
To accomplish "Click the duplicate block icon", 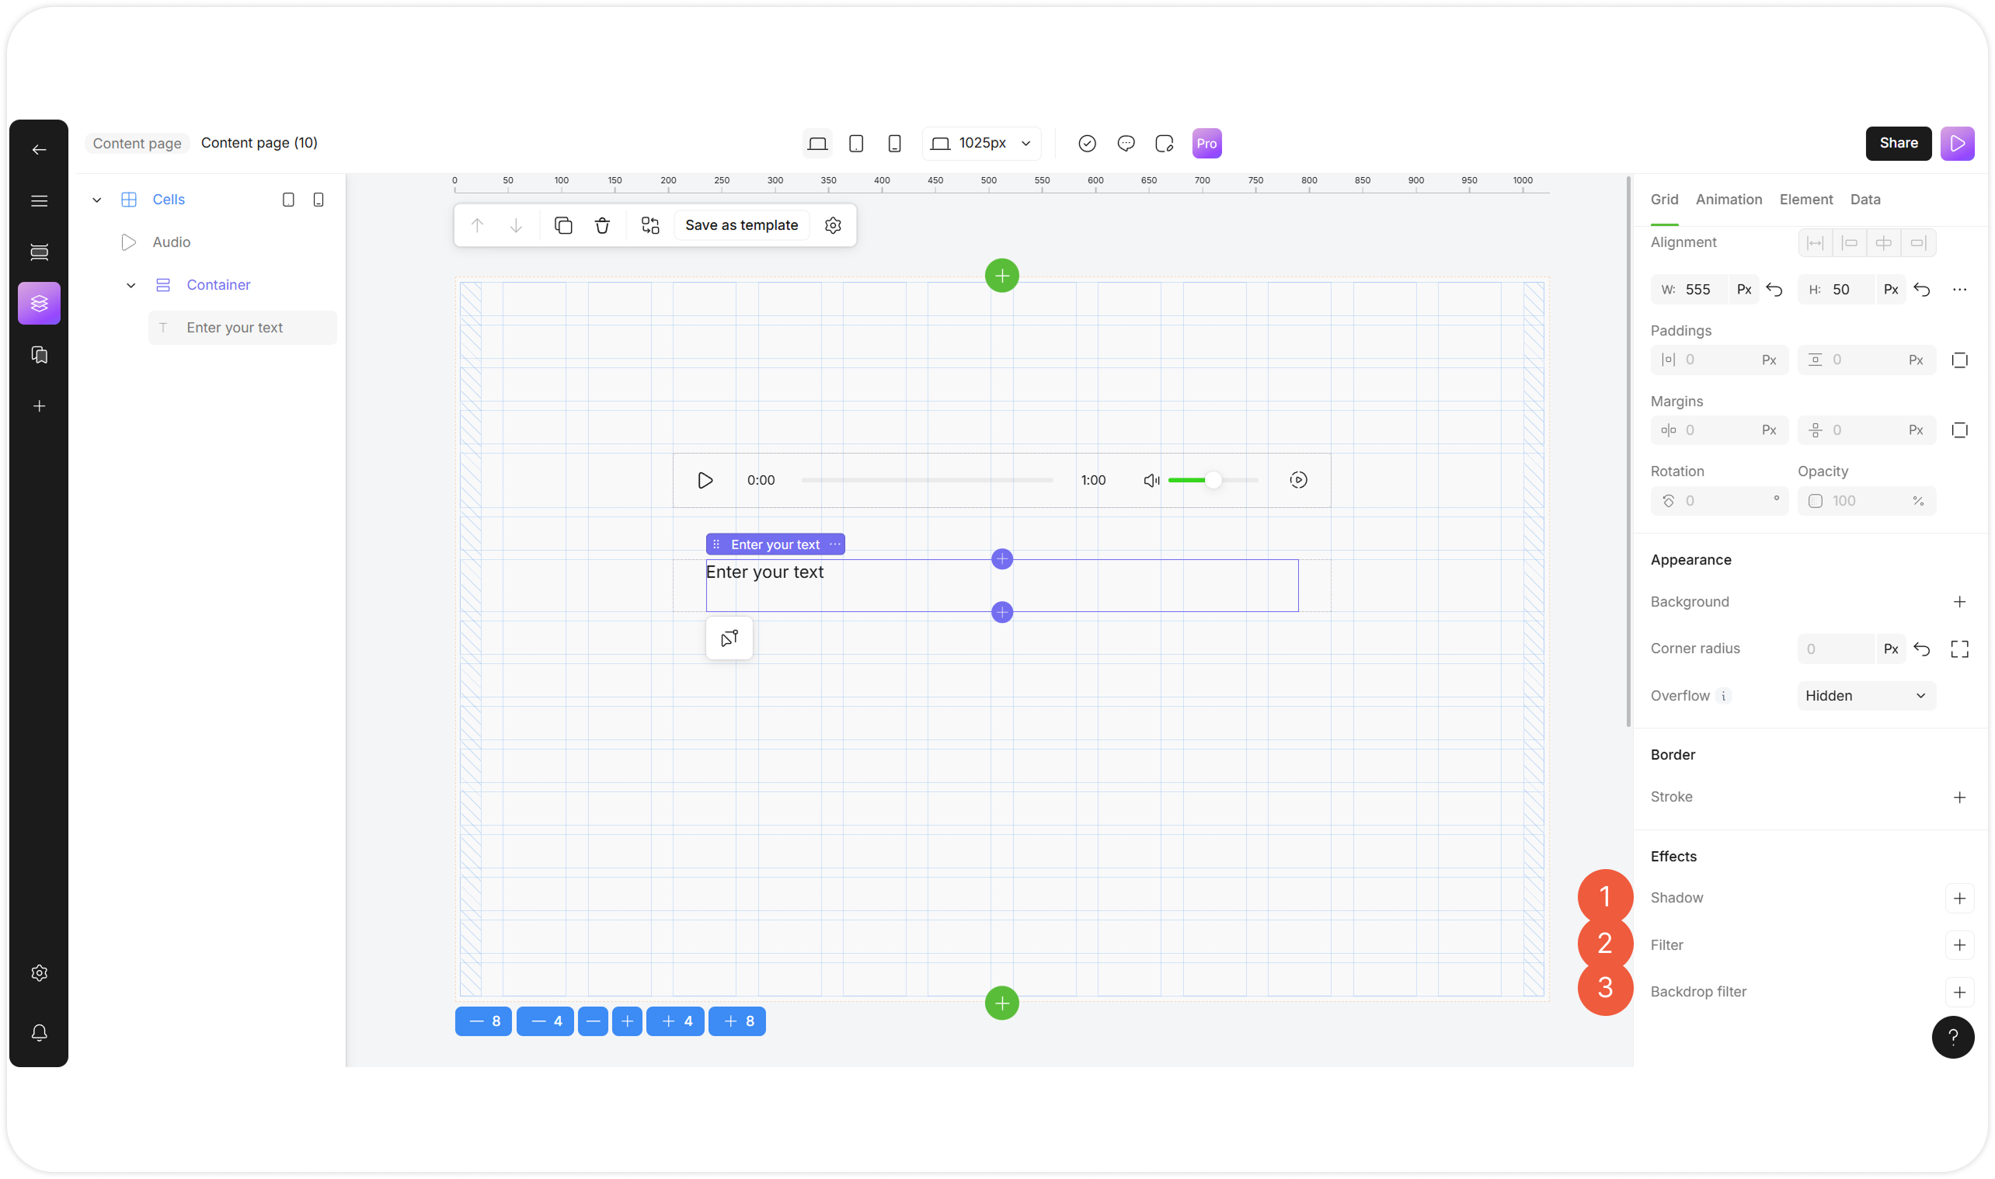I will [x=563, y=226].
